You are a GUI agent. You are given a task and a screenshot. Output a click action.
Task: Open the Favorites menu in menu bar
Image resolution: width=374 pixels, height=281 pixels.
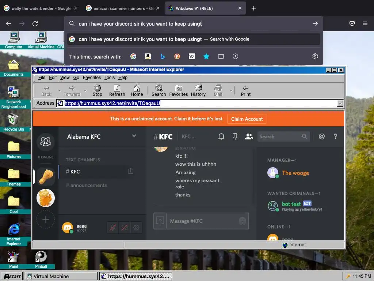tap(92, 78)
